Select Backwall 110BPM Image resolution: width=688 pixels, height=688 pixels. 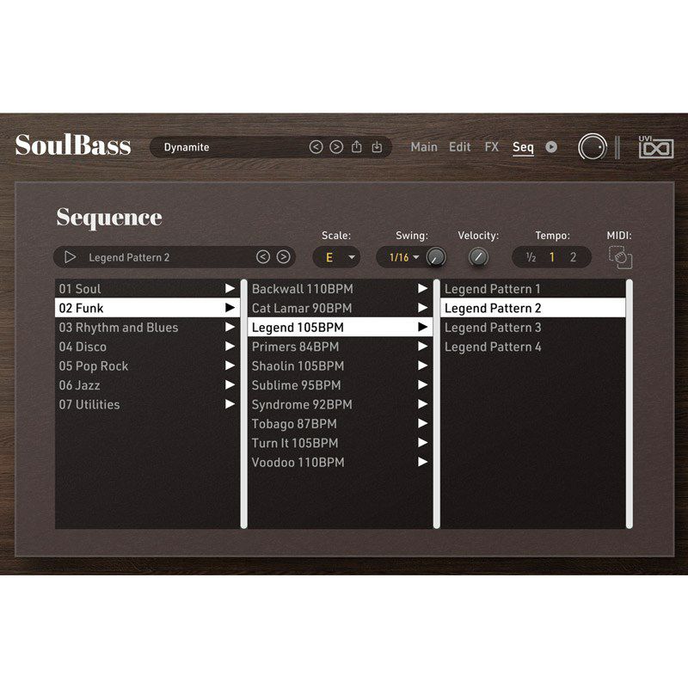(x=340, y=288)
